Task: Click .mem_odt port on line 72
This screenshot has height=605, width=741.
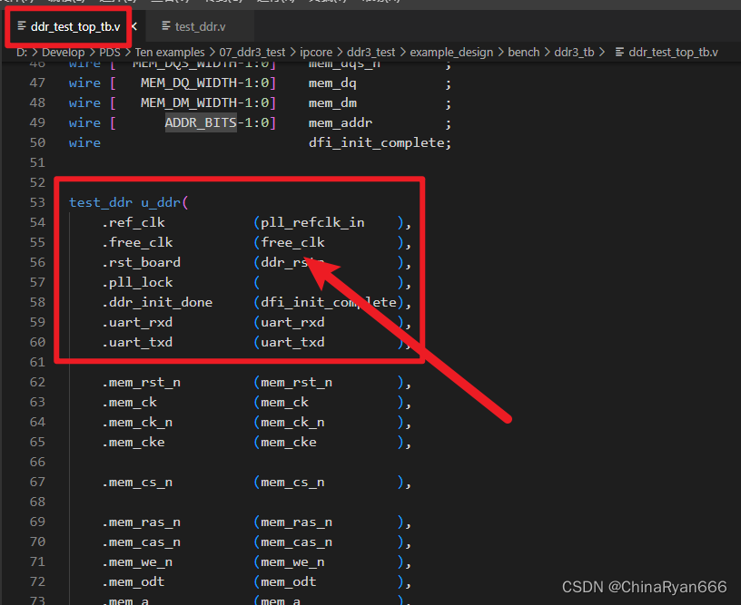Action: coord(133,582)
